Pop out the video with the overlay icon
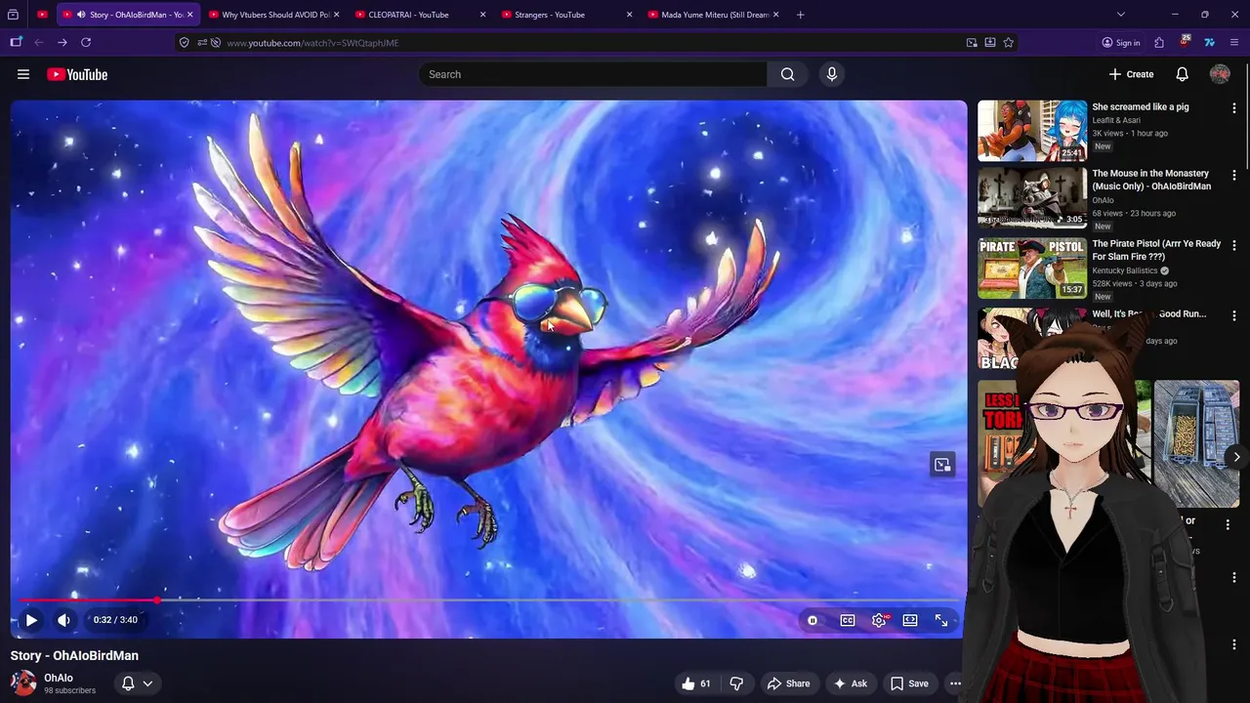 942,465
